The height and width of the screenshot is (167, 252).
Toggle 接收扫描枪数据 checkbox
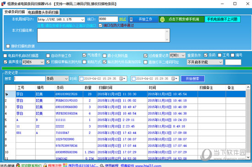click(8, 46)
